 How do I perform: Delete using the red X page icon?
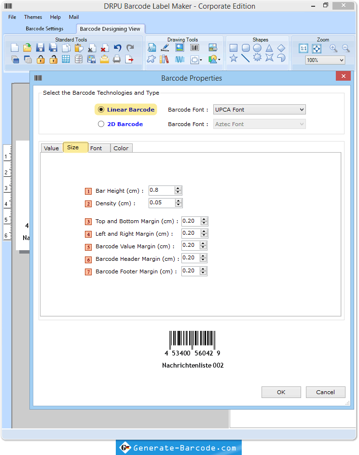coord(104,48)
